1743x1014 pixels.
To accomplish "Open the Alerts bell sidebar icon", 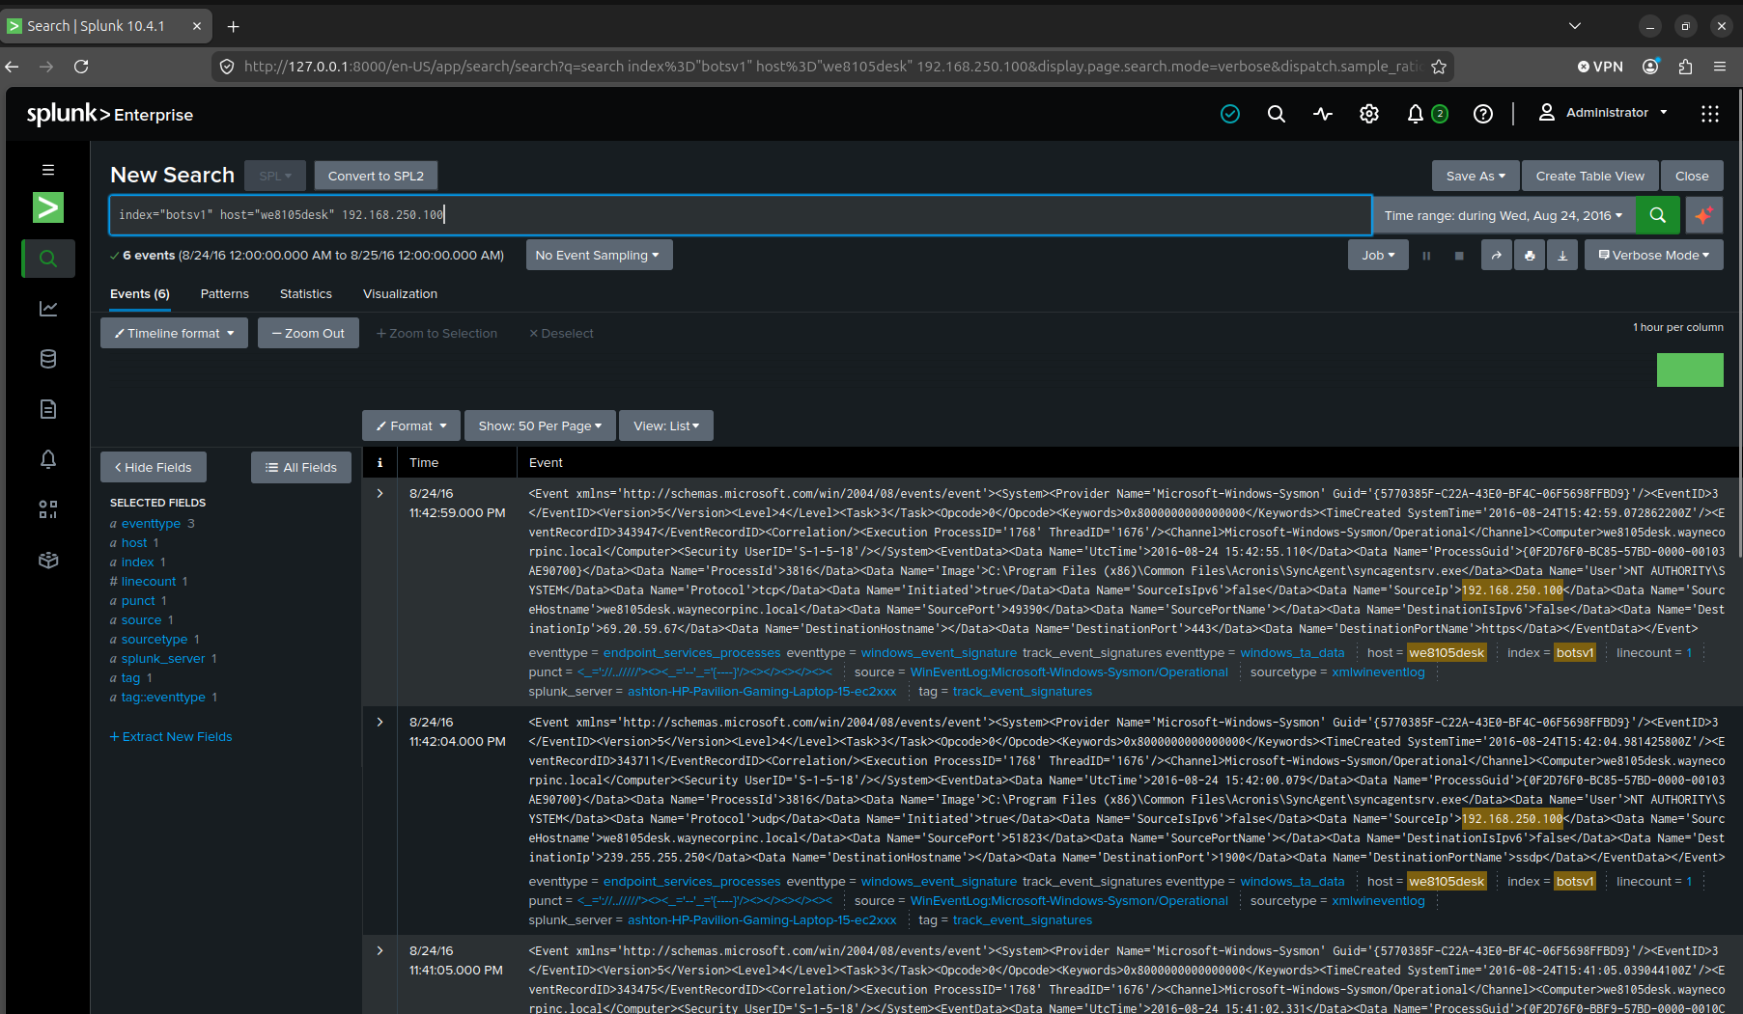I will pyautogui.click(x=48, y=459).
